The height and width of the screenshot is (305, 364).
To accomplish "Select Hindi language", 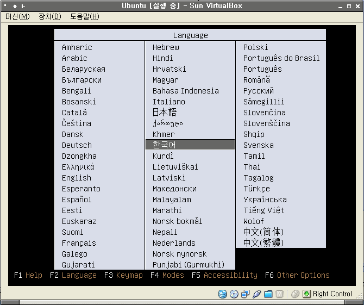I will [162, 58].
